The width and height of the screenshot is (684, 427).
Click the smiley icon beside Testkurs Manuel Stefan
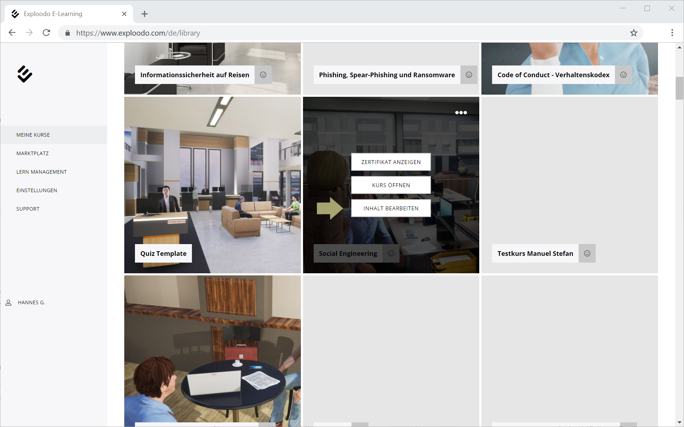[587, 253]
